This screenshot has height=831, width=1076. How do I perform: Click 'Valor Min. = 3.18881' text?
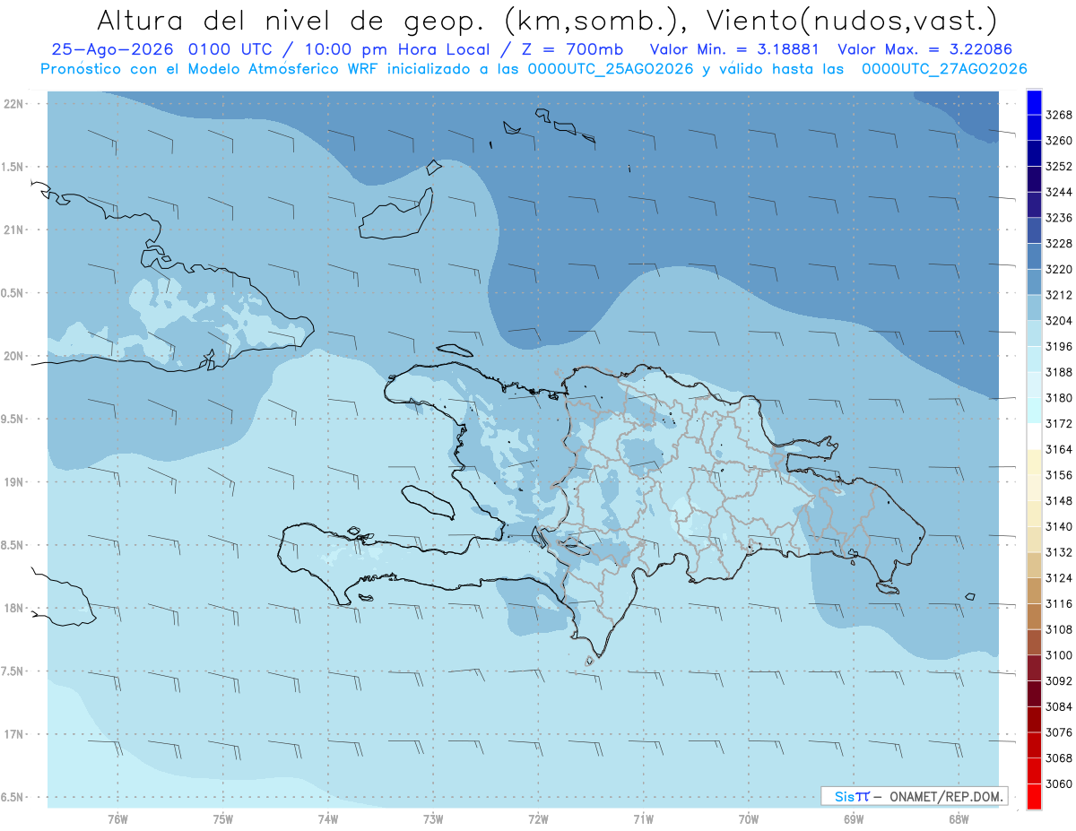click(735, 49)
